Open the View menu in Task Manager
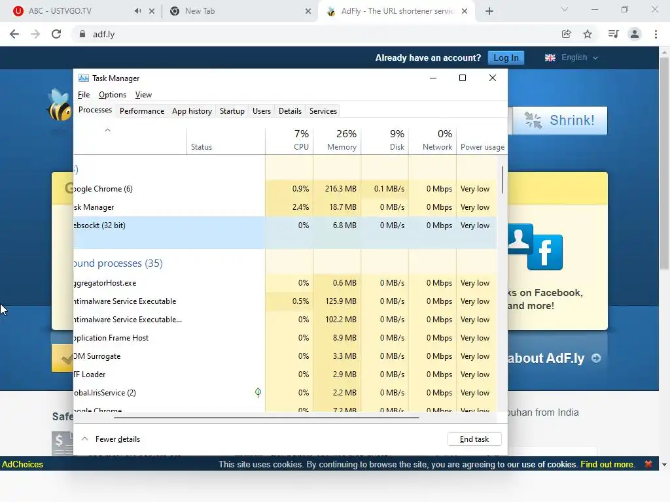Screen dimensions: 670x502 tap(143, 95)
